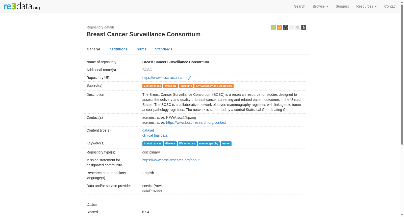The height and width of the screenshot is (217, 404).
Task: Click the green information badge icon
Action: [273, 27]
